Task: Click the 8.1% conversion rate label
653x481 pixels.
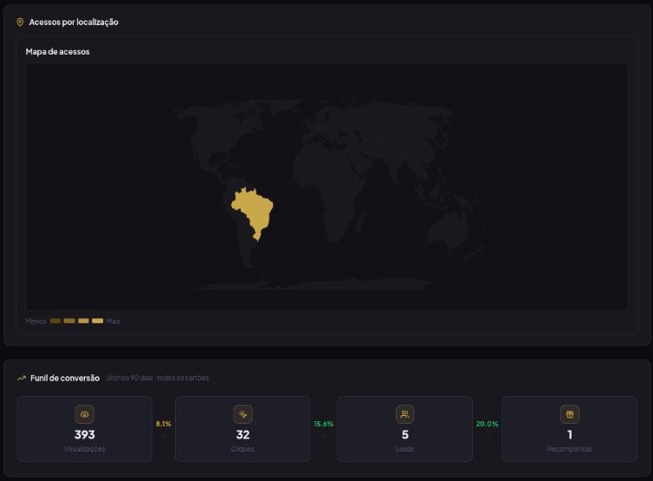Action: pyautogui.click(x=164, y=424)
